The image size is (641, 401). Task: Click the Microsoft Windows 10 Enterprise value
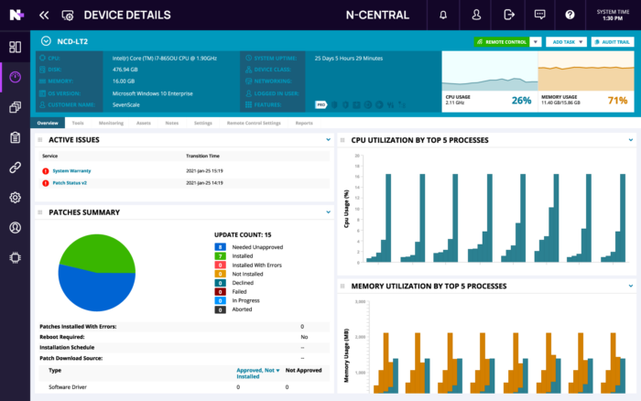pyautogui.click(x=153, y=93)
